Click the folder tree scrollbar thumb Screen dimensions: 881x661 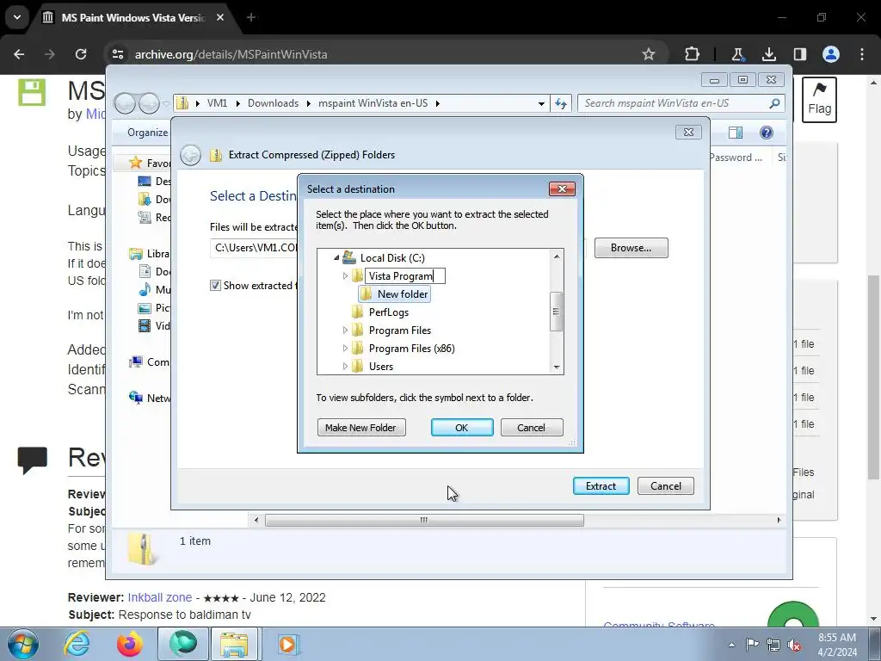coord(557,312)
